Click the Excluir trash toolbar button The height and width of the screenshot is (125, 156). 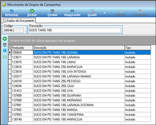pos(53,13)
